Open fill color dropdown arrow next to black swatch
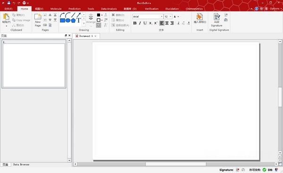 (102, 15)
